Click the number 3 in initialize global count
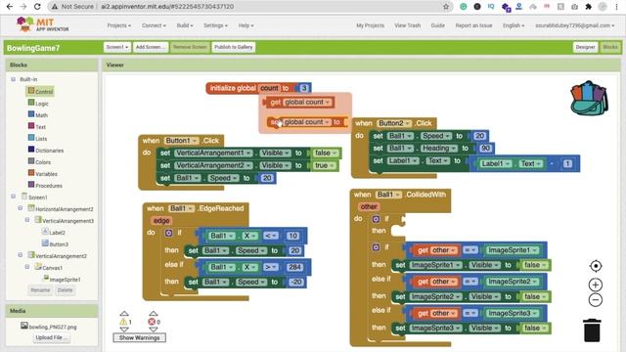Viewport: 626px width, 352px height. (304, 88)
